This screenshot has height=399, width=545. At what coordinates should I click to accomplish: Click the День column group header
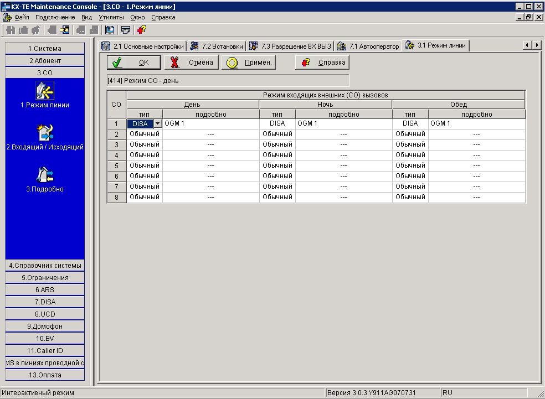tap(193, 105)
